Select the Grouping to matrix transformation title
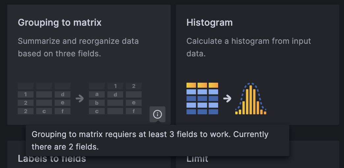 [x=60, y=22]
